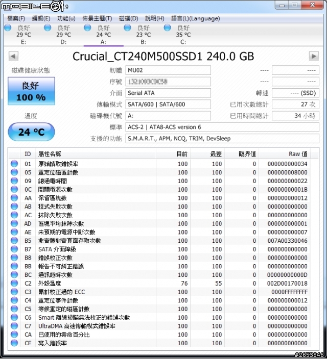Viewport: 327px width, 359px height.
Task: Click the 24 °C temperature button
Action: pyautogui.click(x=32, y=132)
